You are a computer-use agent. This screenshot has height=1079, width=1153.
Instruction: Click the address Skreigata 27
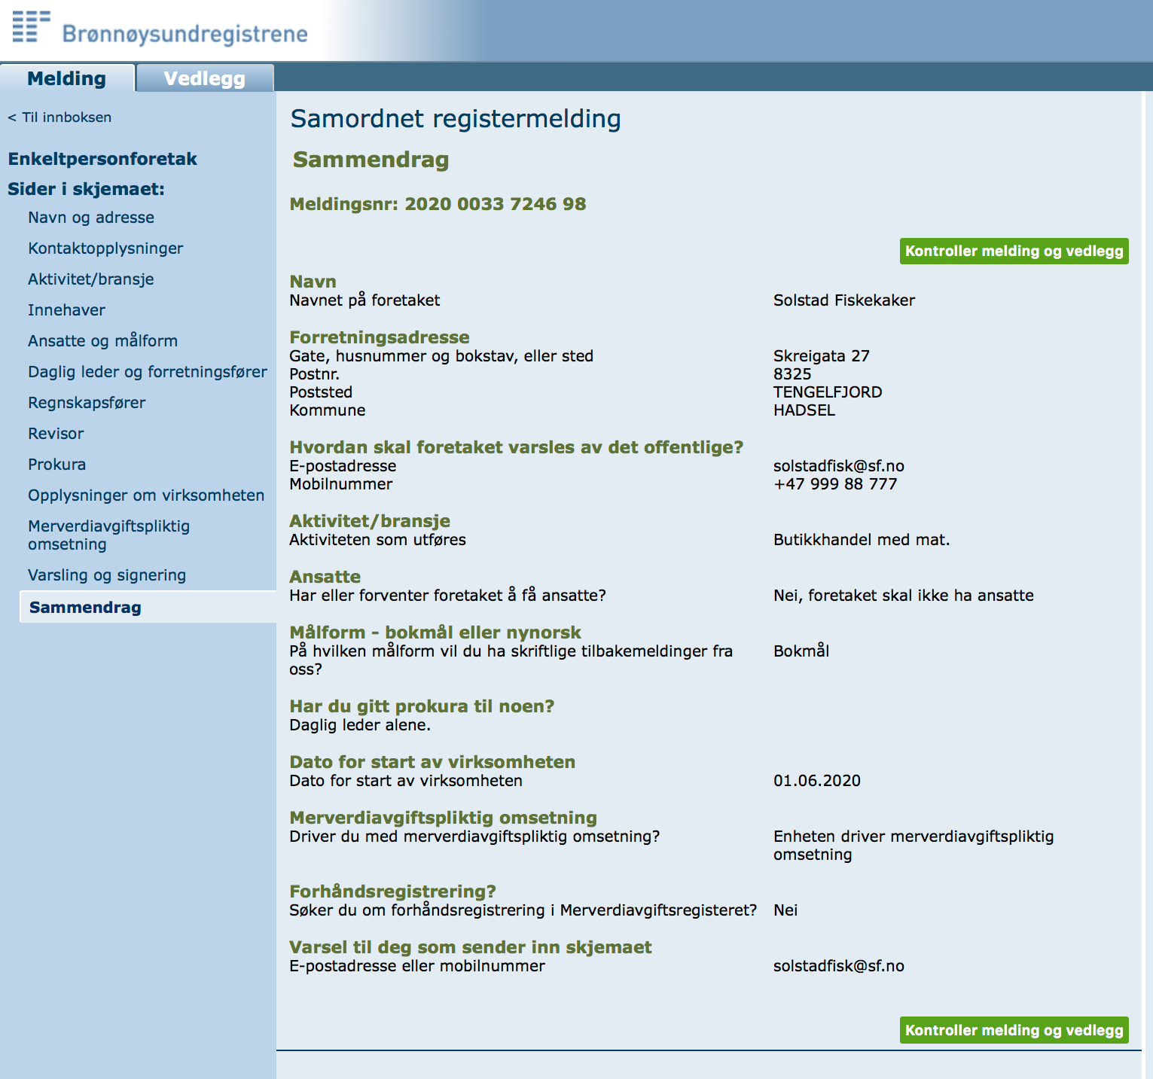coord(822,356)
